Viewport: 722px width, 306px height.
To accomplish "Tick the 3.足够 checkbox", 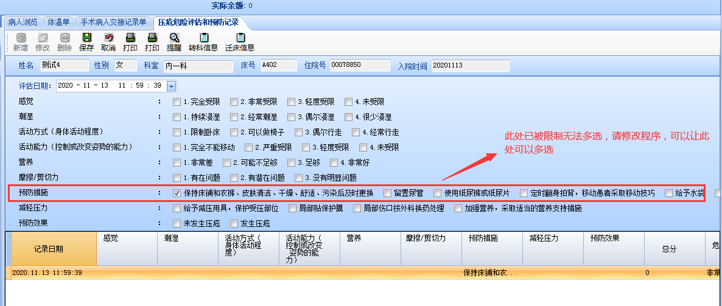I will 291,162.
